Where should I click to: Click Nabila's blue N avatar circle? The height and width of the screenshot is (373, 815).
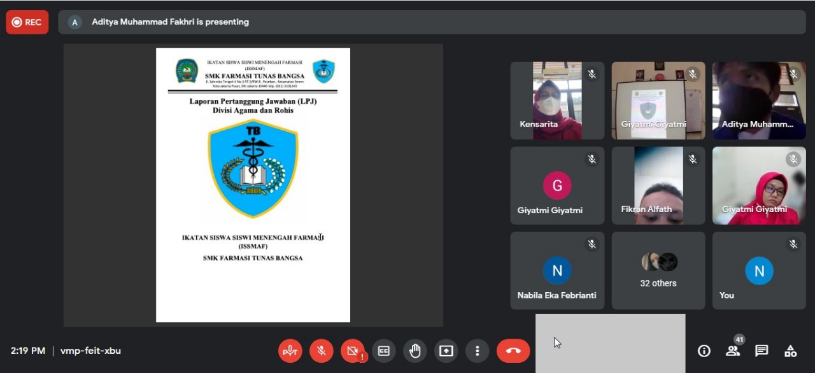(557, 271)
